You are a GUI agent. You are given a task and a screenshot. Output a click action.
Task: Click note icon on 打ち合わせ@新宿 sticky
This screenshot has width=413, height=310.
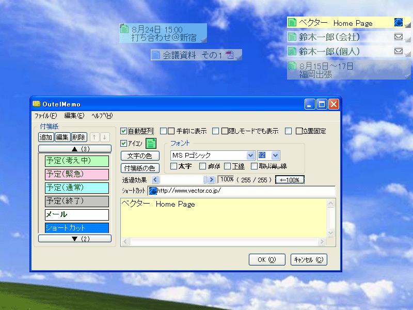(x=124, y=29)
